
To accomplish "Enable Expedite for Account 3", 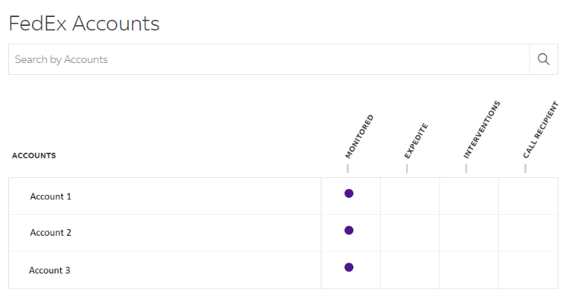I will [x=410, y=270].
